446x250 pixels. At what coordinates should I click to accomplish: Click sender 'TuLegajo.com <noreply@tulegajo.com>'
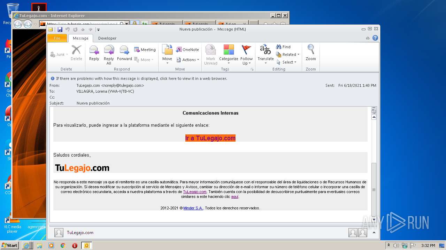[x=110, y=85]
